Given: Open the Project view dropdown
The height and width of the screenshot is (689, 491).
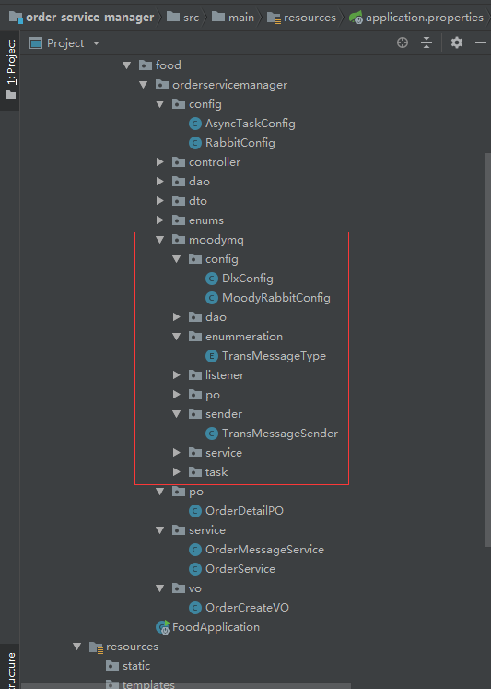Looking at the screenshot, I should coord(64,43).
